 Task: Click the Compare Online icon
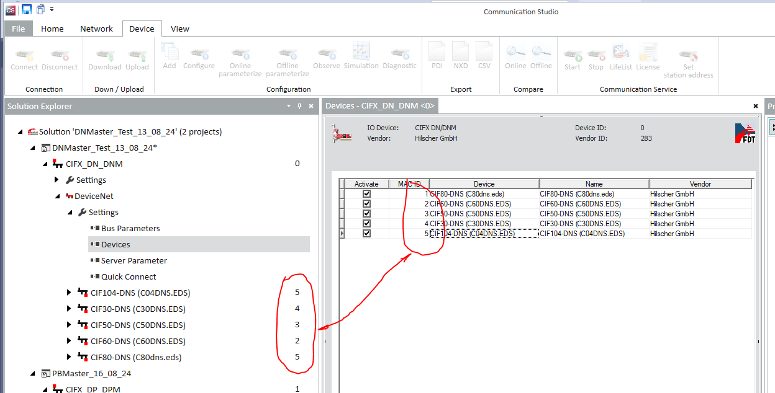click(x=515, y=53)
